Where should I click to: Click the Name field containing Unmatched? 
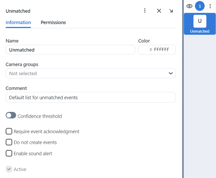click(x=70, y=50)
